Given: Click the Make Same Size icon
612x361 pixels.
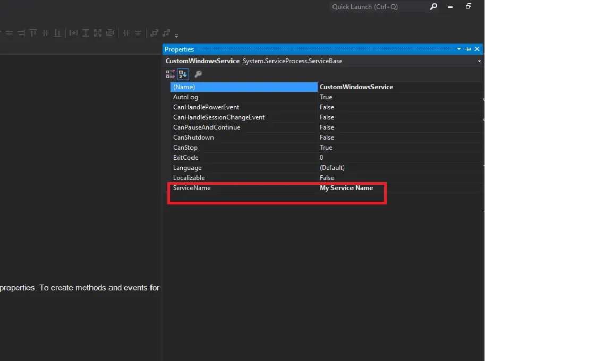Looking at the screenshot, I should (x=98, y=33).
